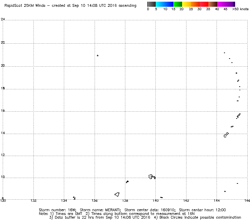Click the 'Storm center hour: 12:00' text

tap(202, 210)
